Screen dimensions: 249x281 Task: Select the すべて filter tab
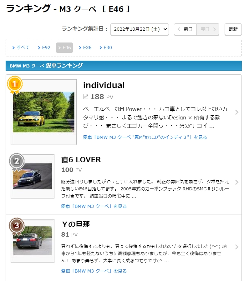[21, 48]
